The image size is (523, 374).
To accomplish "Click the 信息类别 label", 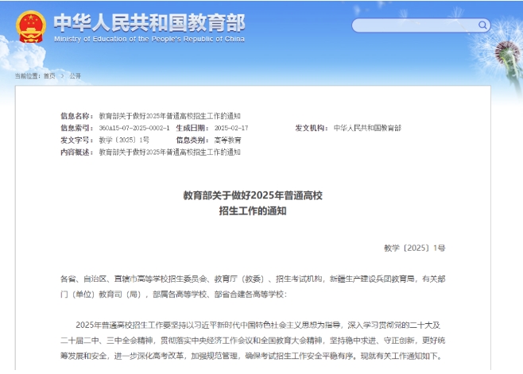I will pos(193,140).
